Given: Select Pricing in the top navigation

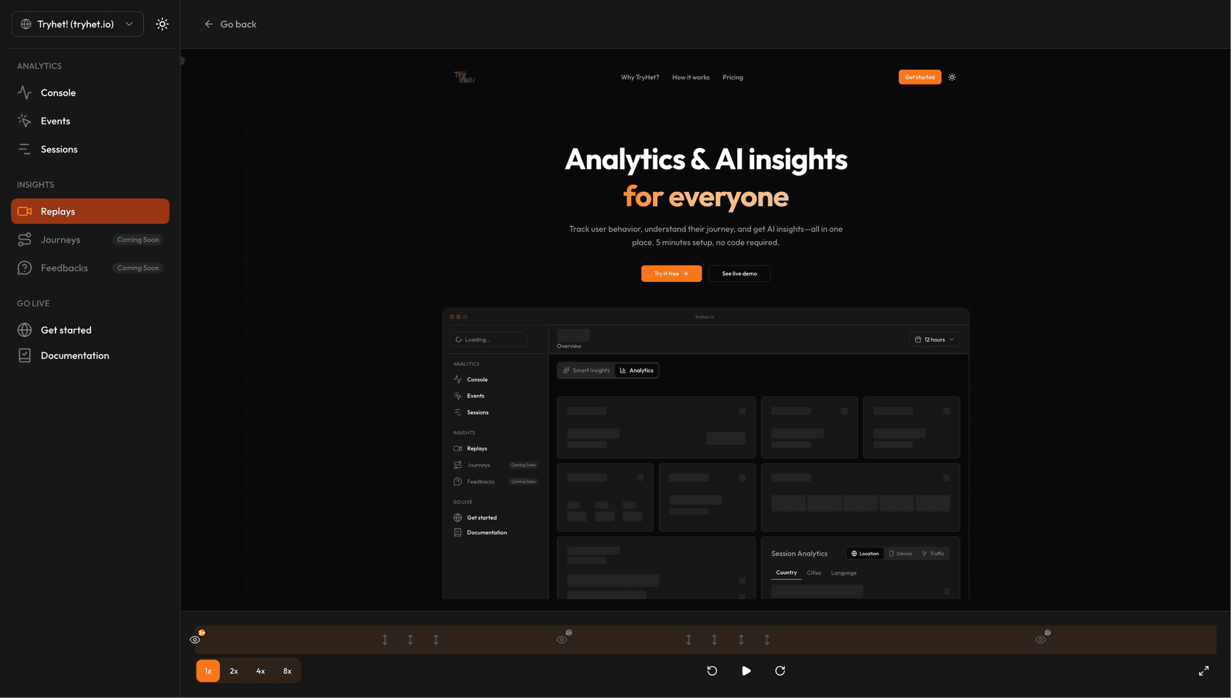Looking at the screenshot, I should click(x=732, y=77).
